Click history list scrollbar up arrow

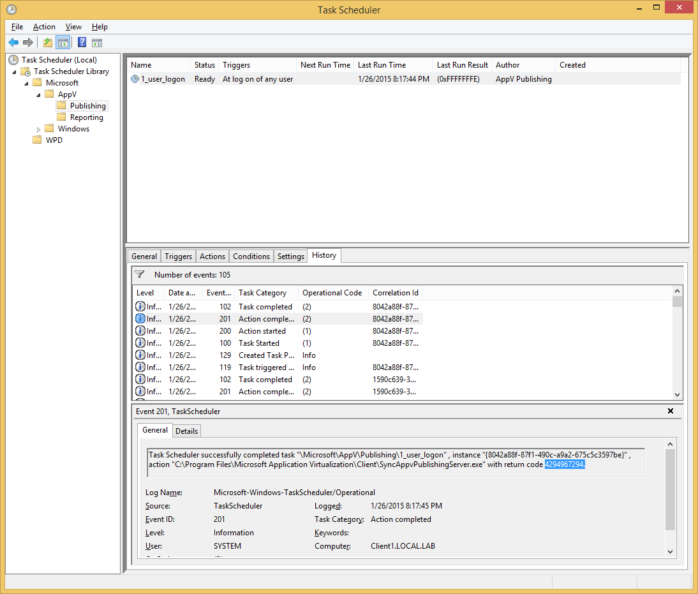click(x=677, y=291)
